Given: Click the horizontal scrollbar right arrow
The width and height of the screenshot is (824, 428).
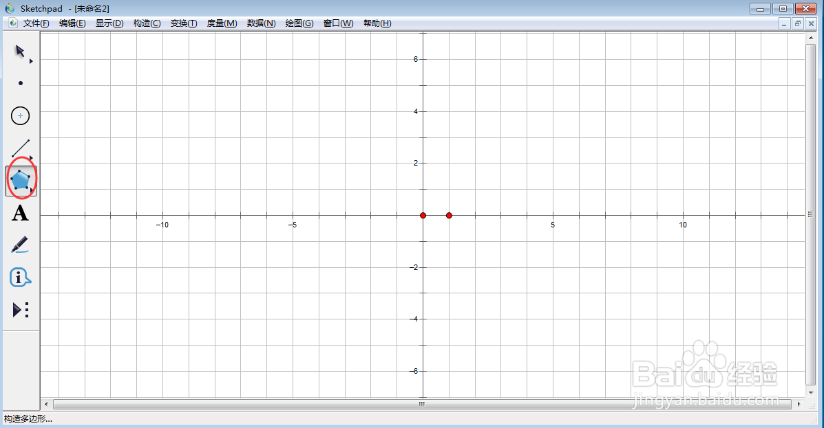Looking at the screenshot, I should click(x=799, y=405).
